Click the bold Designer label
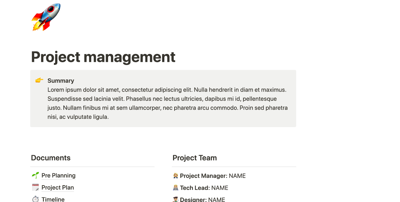 193,199
